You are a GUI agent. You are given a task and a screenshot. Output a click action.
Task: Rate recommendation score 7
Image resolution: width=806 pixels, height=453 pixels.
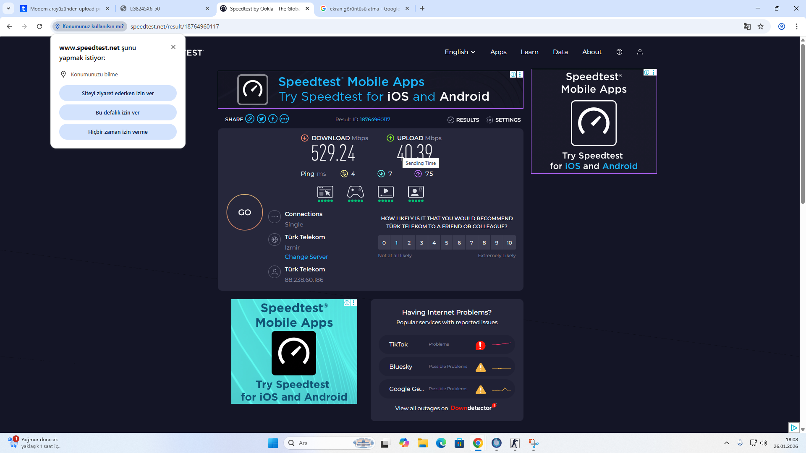(x=472, y=243)
